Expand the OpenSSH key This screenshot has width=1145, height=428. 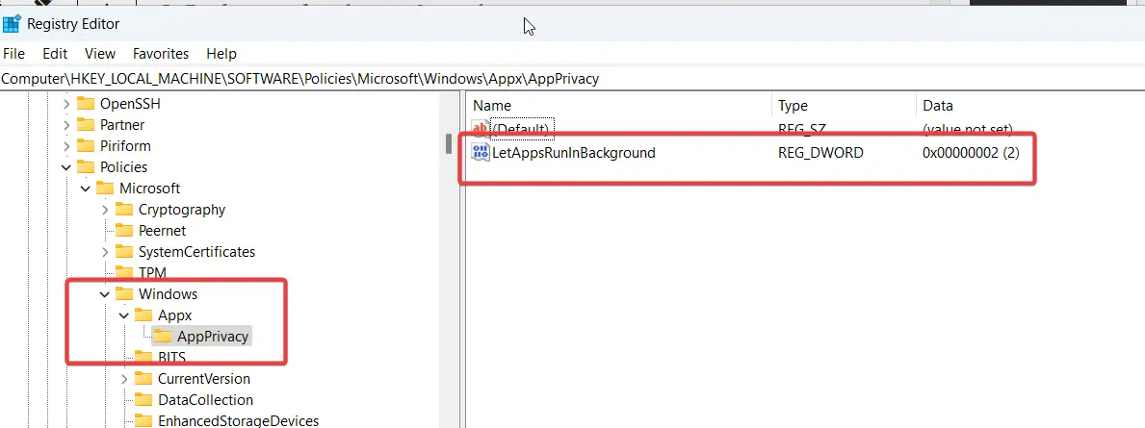pyautogui.click(x=66, y=104)
